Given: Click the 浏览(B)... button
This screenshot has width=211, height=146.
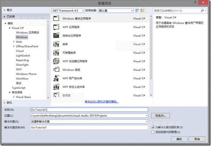Looking at the screenshot, I should 160,116.
